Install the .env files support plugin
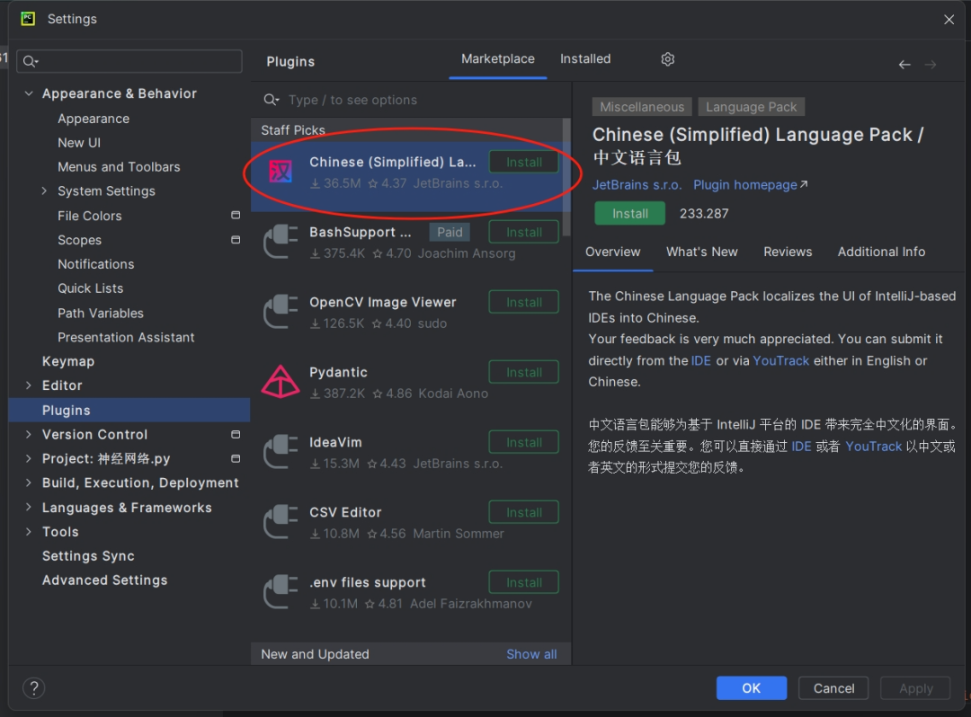 524,582
